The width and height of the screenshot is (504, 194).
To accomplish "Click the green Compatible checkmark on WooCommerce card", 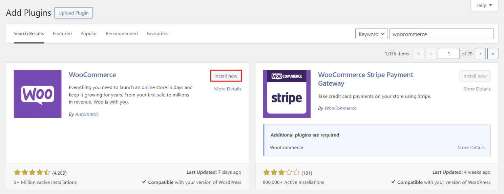I will pos(144,182).
